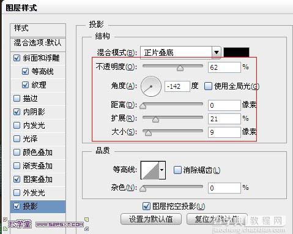
Task: Click the spread field showing 21
Action: (x=224, y=119)
